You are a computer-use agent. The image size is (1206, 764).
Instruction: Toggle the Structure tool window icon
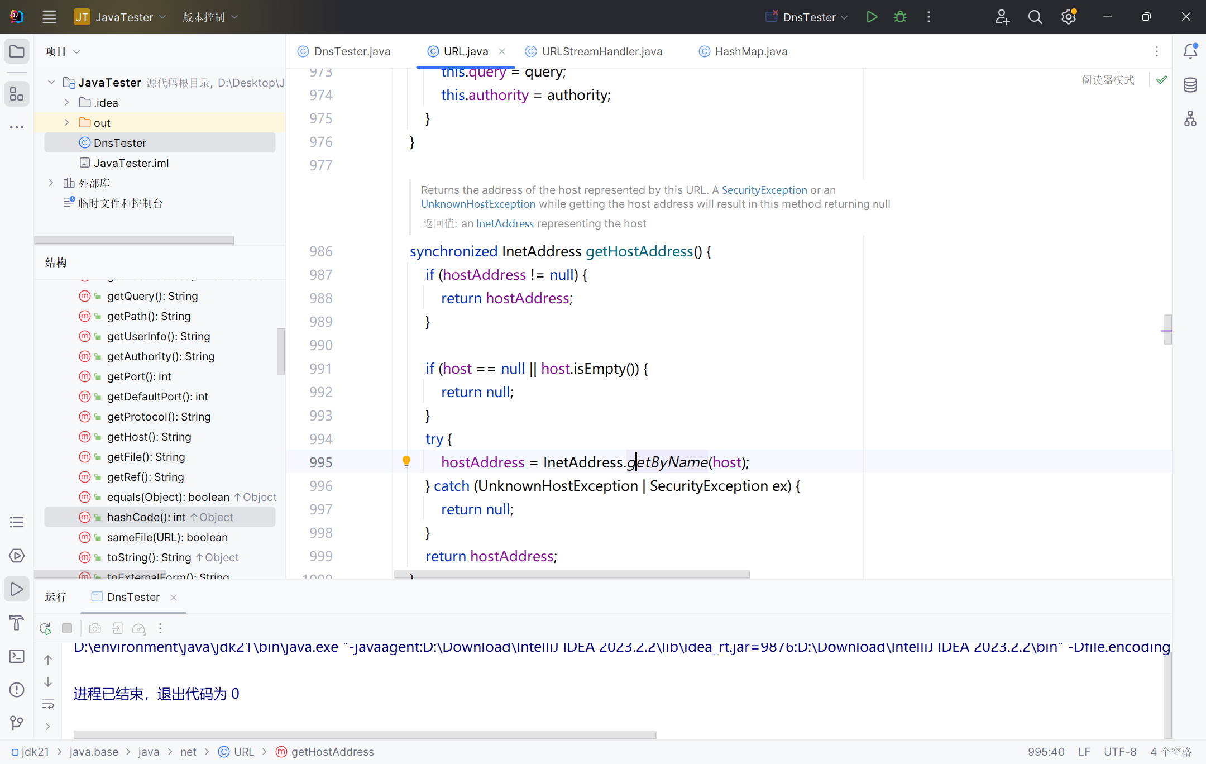pyautogui.click(x=17, y=94)
